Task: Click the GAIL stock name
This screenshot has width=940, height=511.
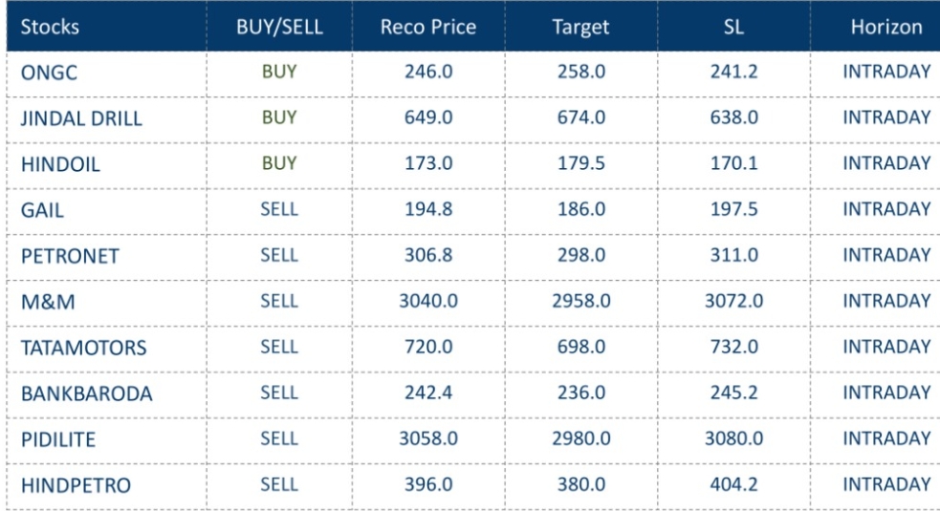Action: click(x=42, y=210)
